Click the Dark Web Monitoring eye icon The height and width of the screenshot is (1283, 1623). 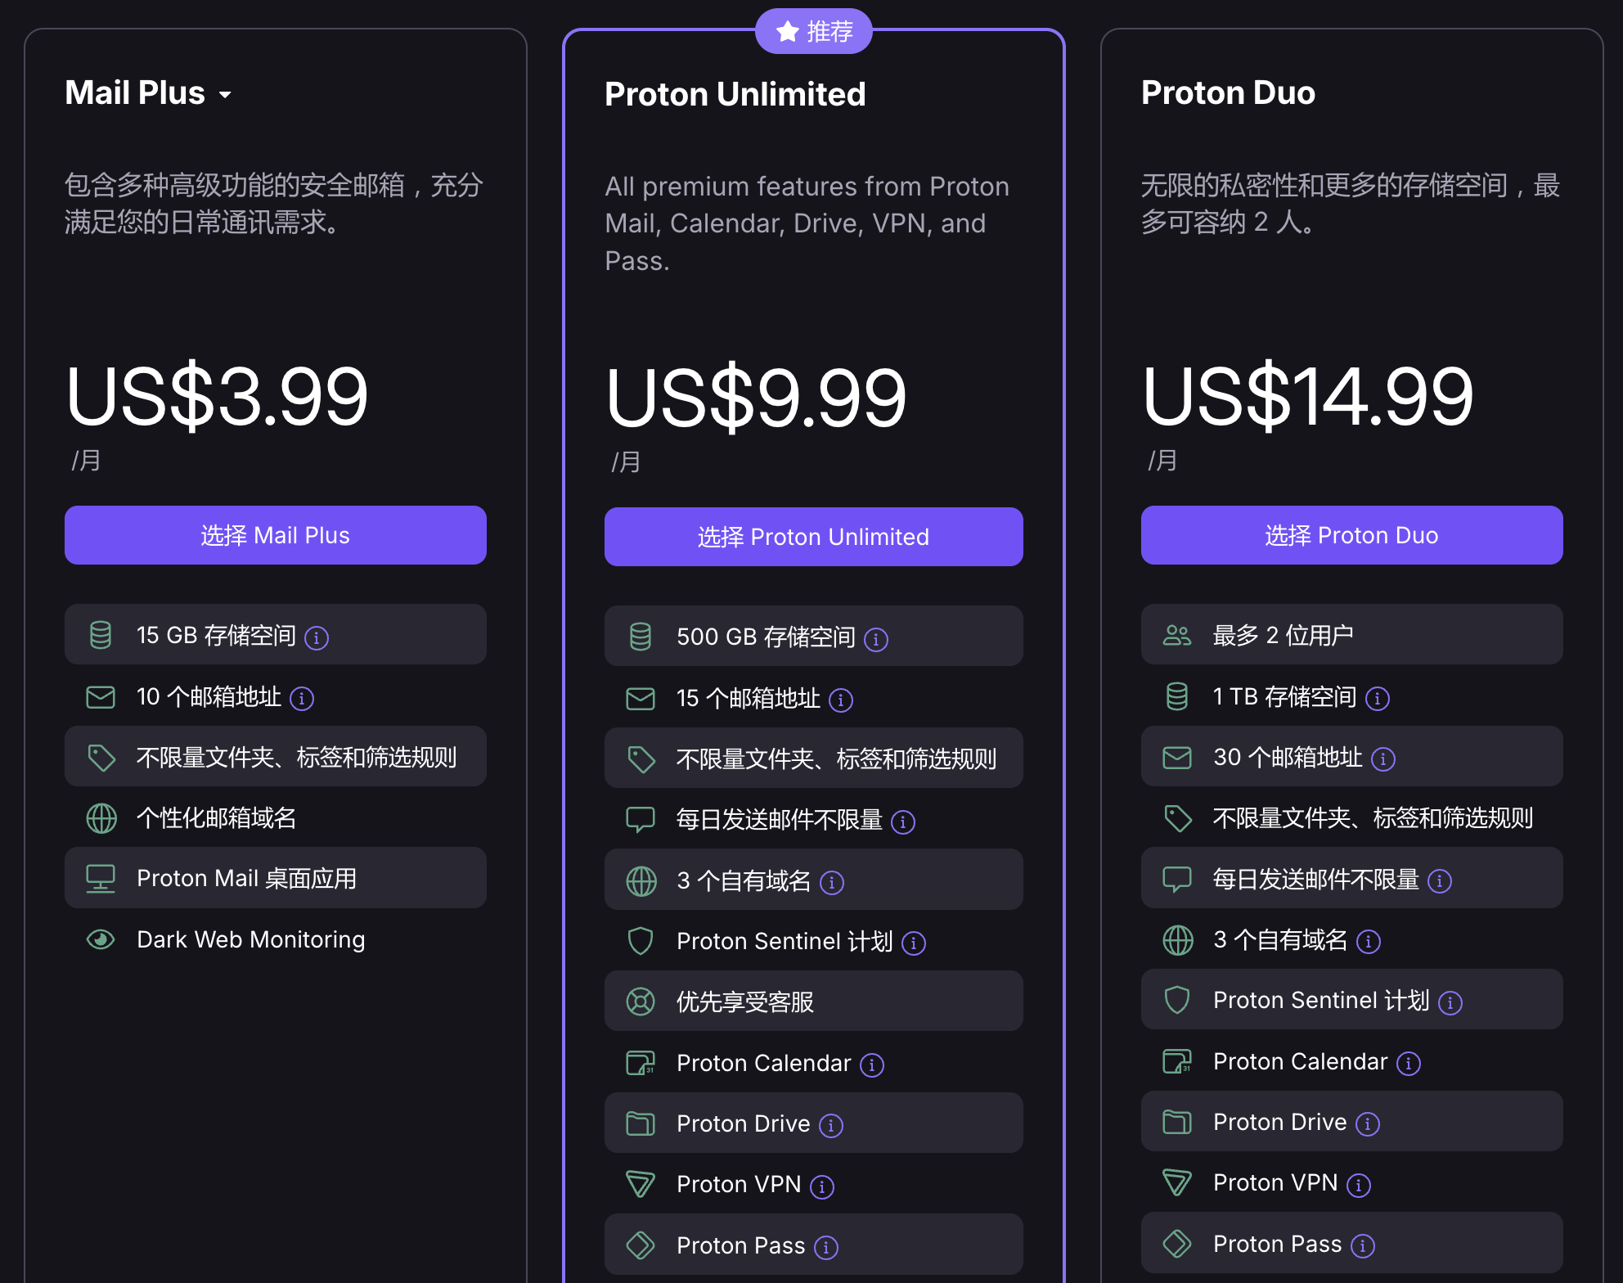point(101,939)
